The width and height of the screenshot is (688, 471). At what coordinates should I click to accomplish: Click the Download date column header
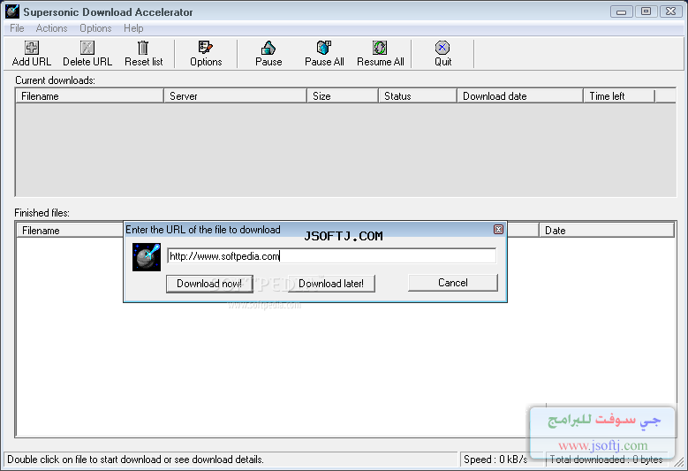[x=520, y=96]
